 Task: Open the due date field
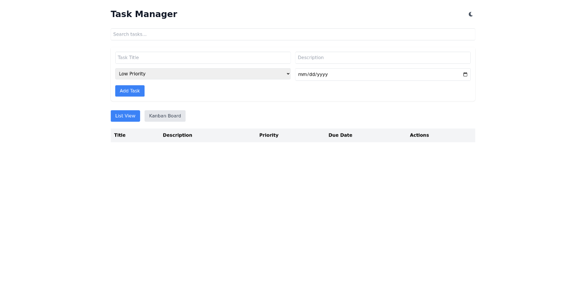tap(383, 74)
